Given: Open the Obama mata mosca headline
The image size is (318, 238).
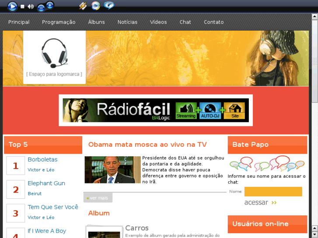Looking at the screenshot, I should coord(147,145).
